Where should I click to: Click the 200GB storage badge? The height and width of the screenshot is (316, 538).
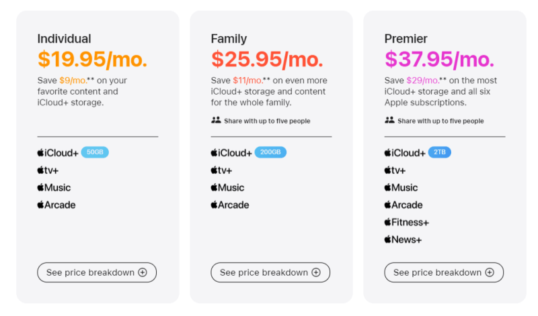(270, 152)
